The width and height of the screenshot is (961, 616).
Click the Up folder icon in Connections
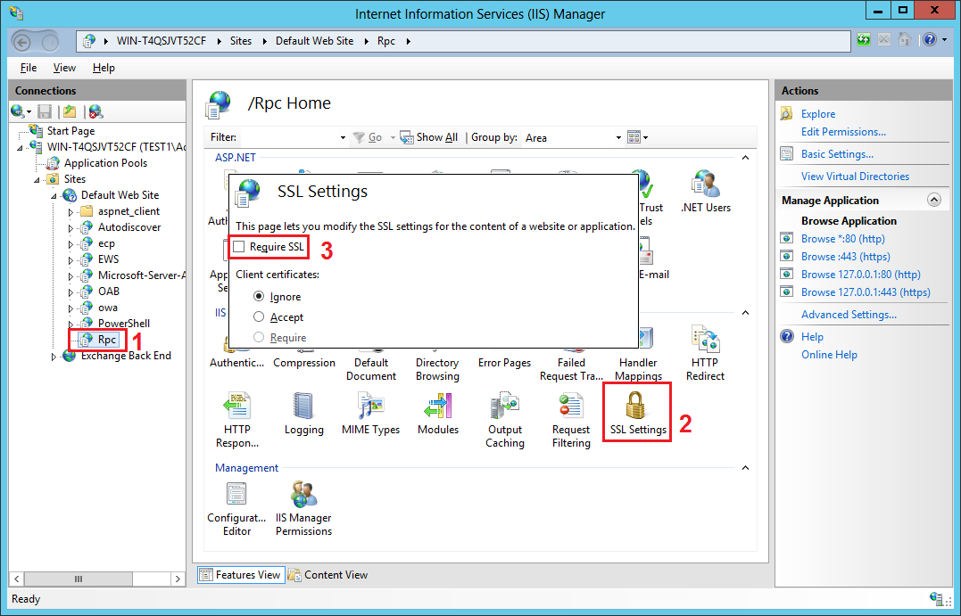70,111
